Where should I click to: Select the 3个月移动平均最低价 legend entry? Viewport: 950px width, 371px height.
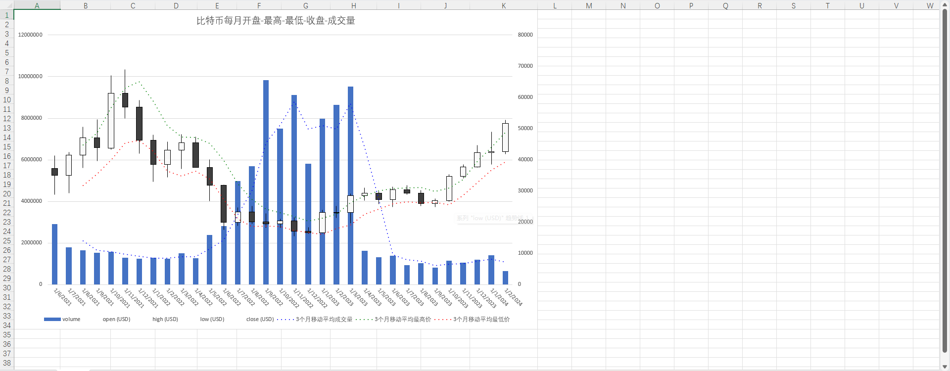[x=472, y=319]
